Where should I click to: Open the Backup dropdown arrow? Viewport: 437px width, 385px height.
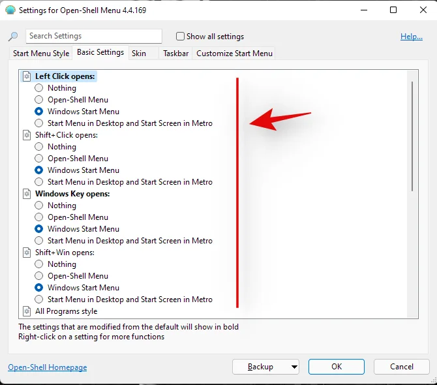[x=294, y=367]
